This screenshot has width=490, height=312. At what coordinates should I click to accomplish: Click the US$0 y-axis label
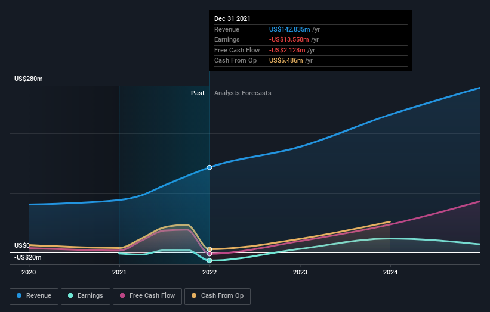point(22,245)
